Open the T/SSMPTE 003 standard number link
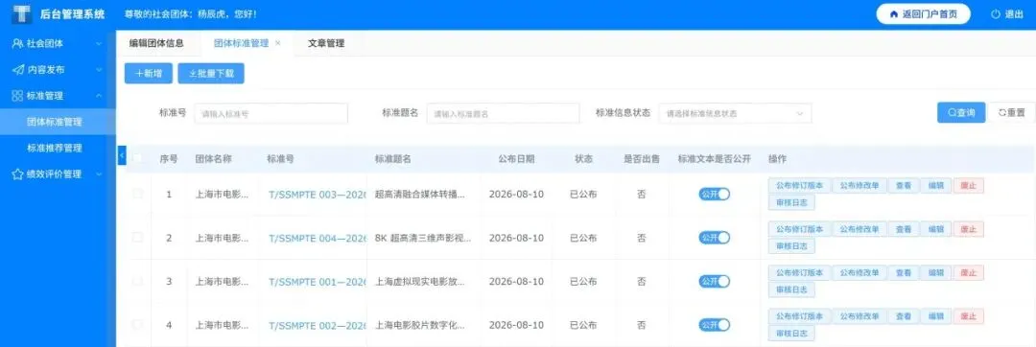Image resolution: width=1036 pixels, height=347 pixels. (x=318, y=195)
